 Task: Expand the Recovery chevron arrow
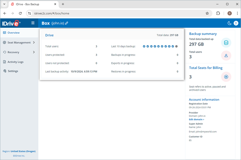tap(34, 52)
